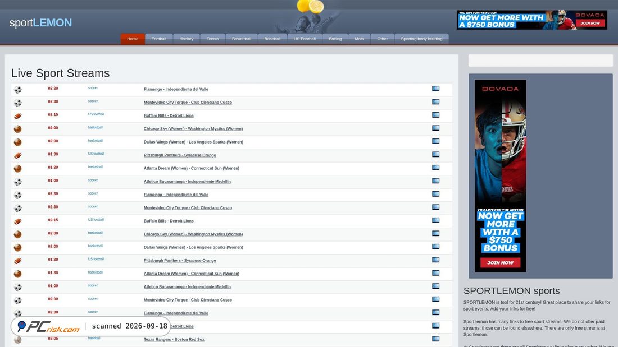Click the sportLEMON logo
Image resolution: width=618 pixels, height=347 pixels.
click(40, 22)
